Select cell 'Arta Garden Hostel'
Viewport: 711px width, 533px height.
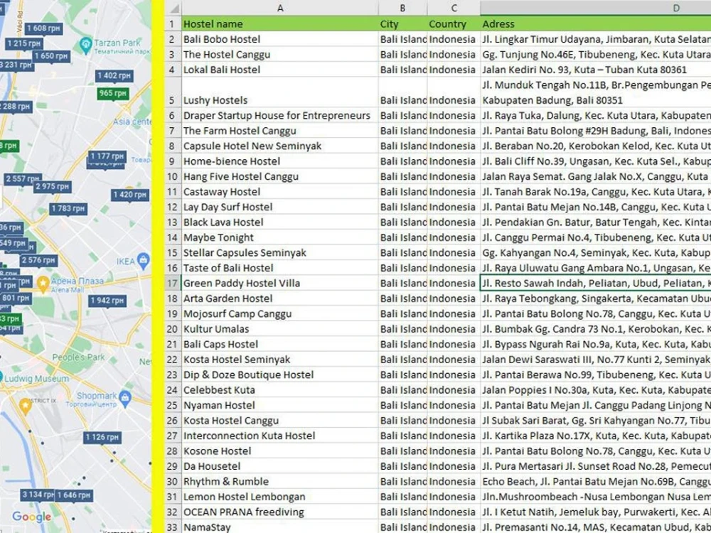(279, 298)
